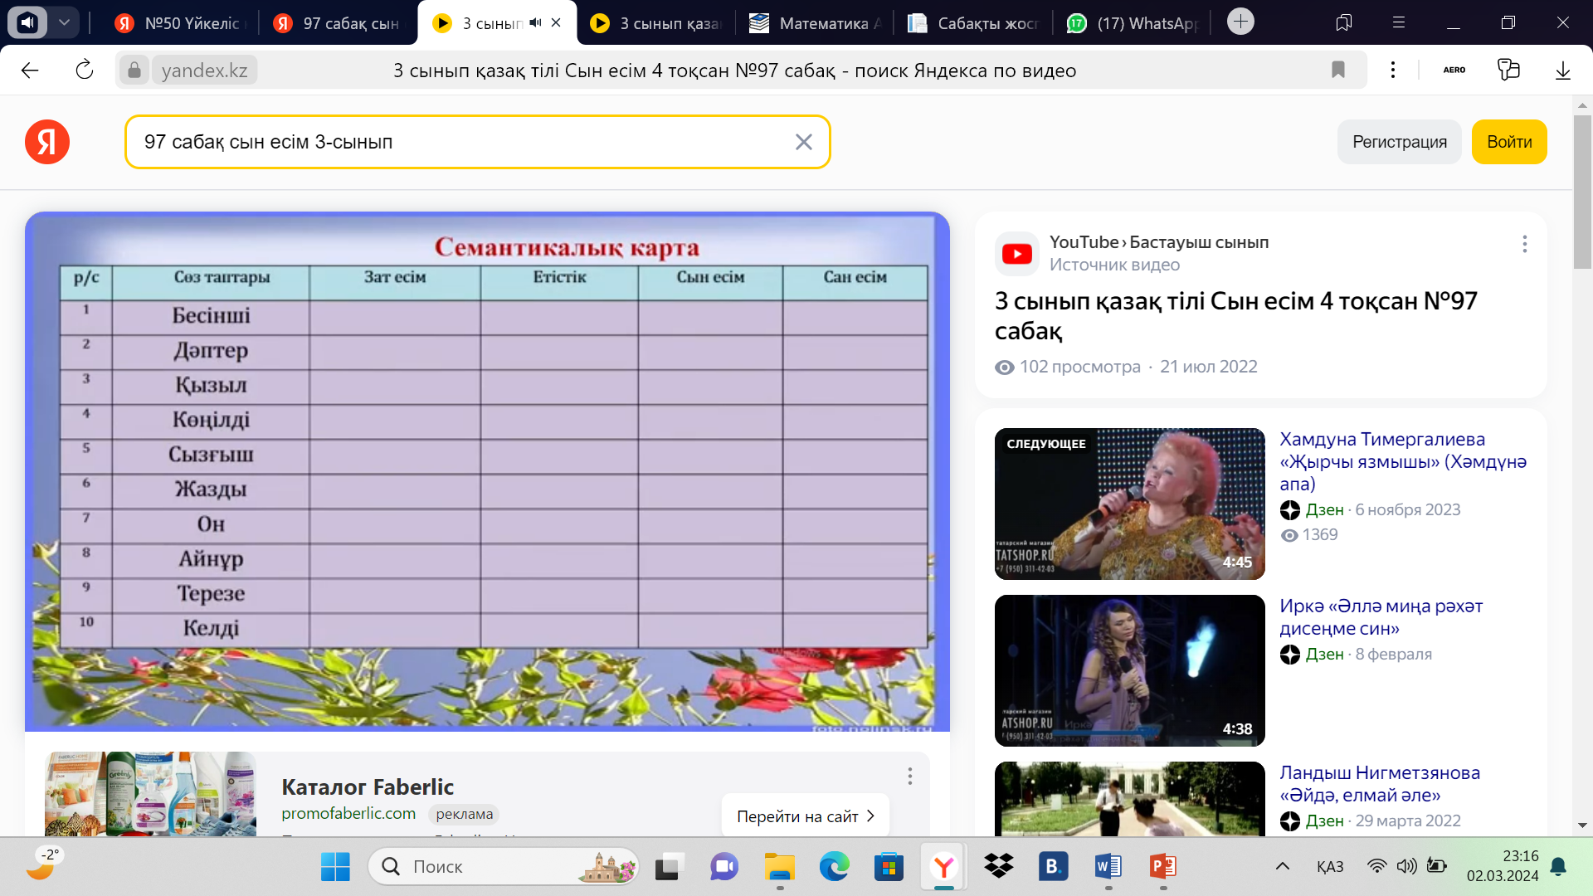Expand dropdown arrow next to sound button

[x=64, y=22]
